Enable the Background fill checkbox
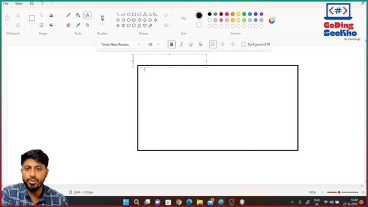The width and height of the screenshot is (368, 207). (243, 44)
